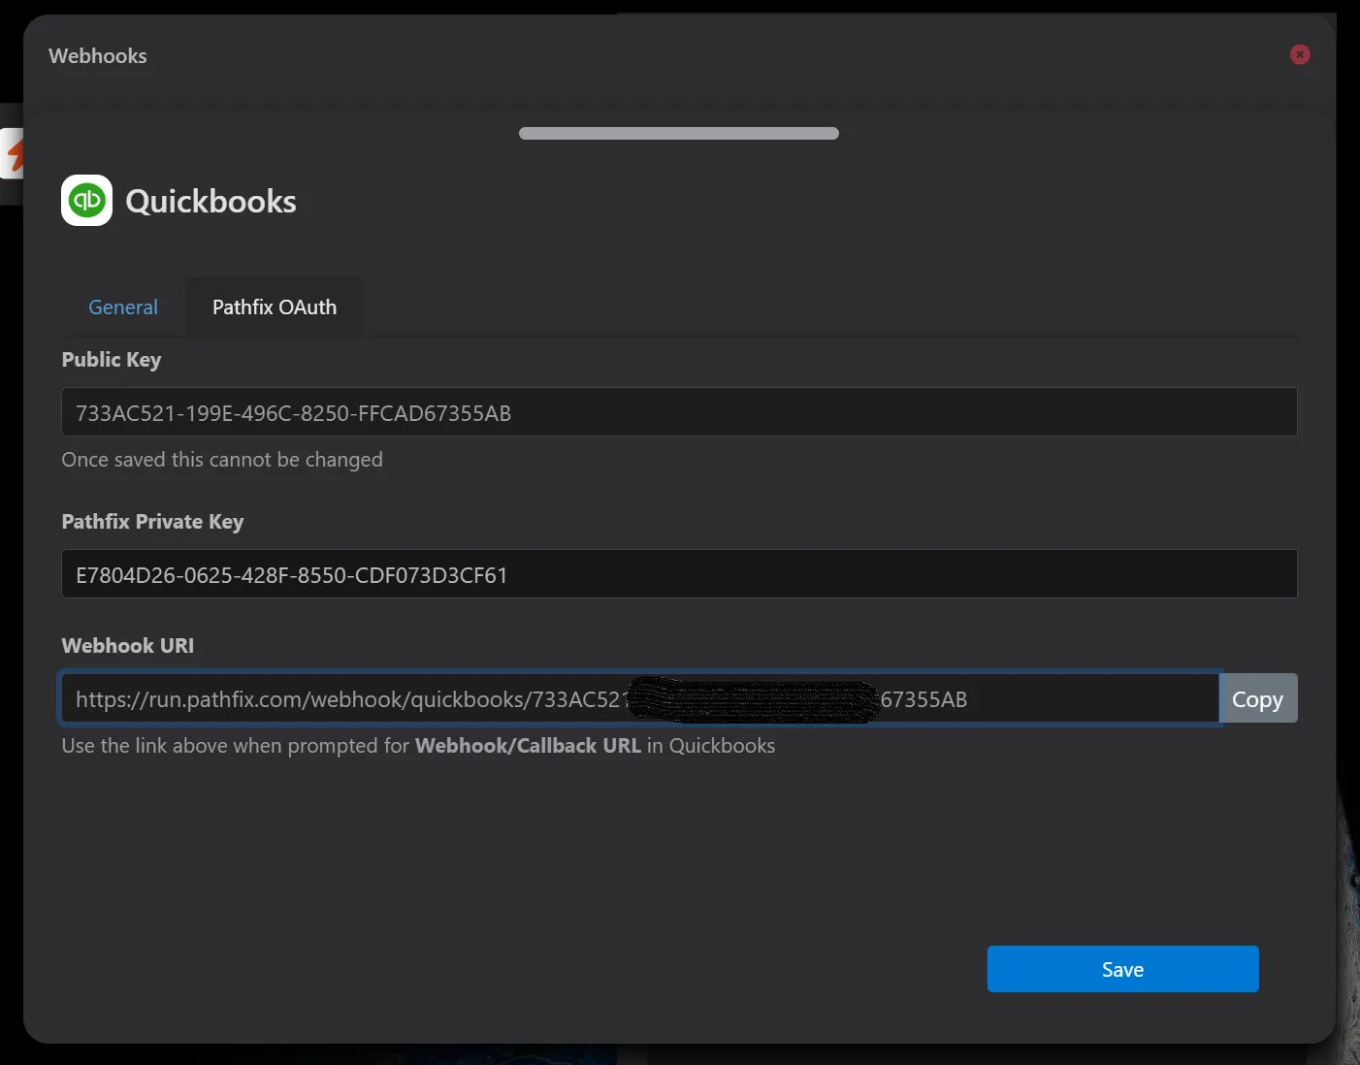Click into the Public Key field
This screenshot has width=1360, height=1065.
(679, 412)
